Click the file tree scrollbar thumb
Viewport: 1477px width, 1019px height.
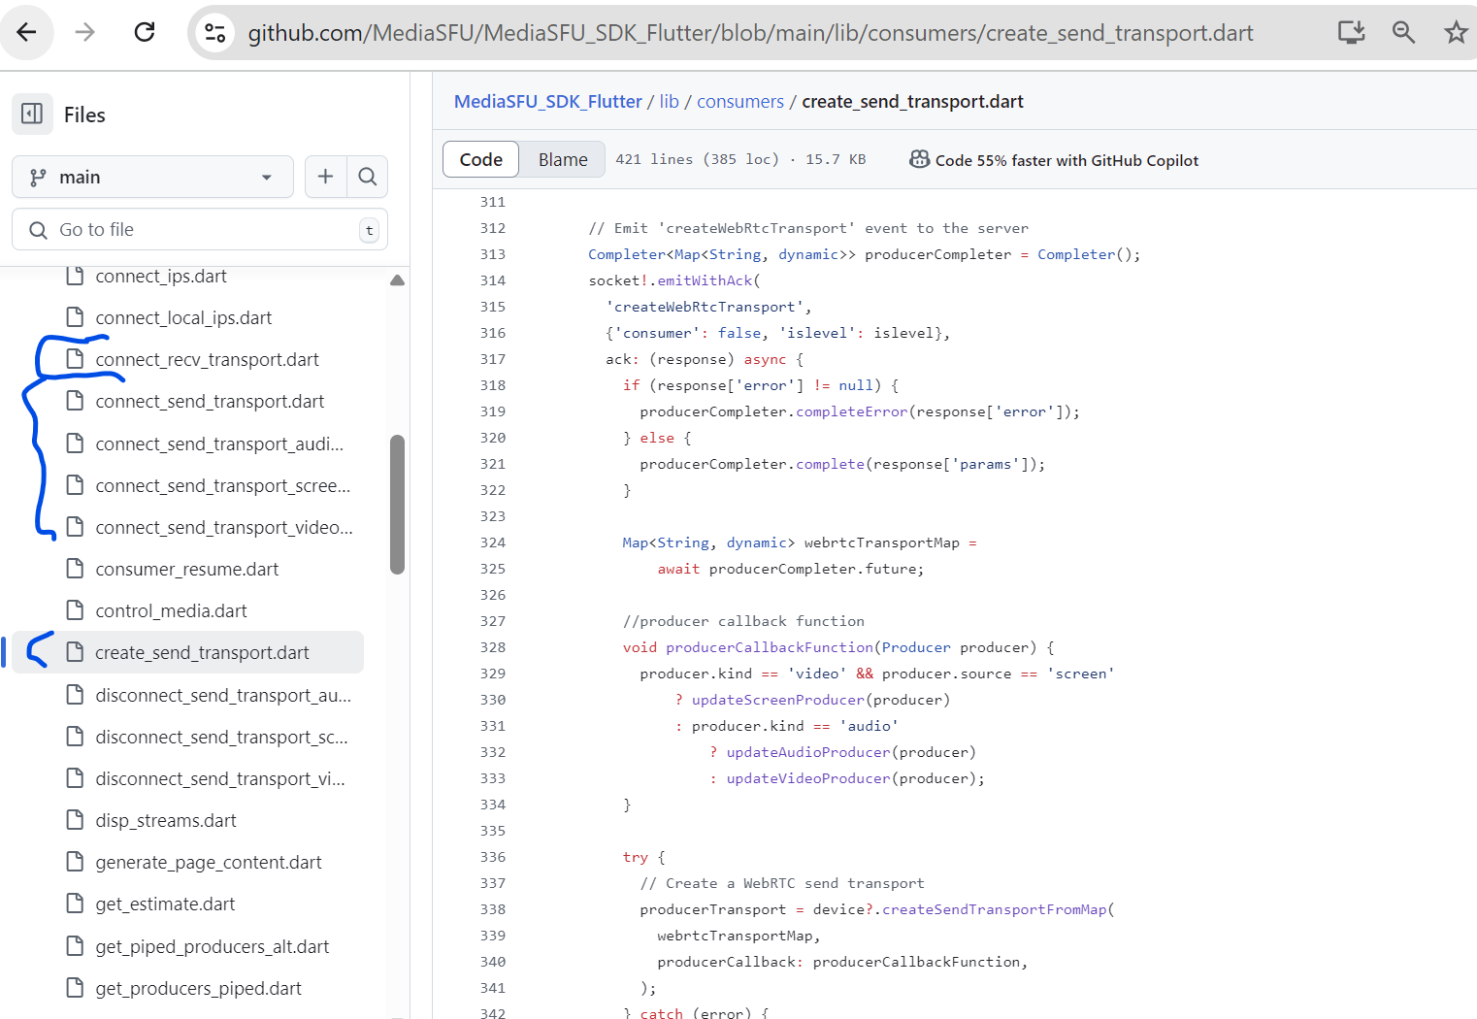pos(397,505)
